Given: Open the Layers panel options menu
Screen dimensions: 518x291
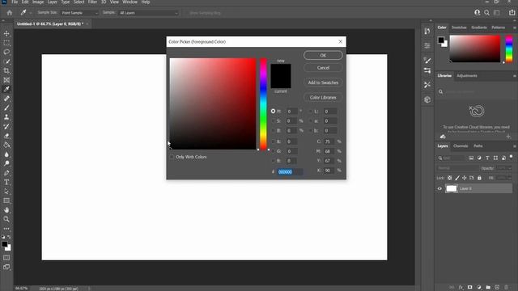Looking at the screenshot, I should click(x=515, y=146).
